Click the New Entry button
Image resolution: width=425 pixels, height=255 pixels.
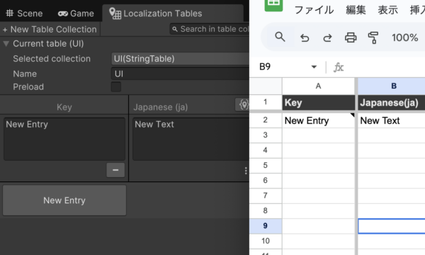pos(64,200)
